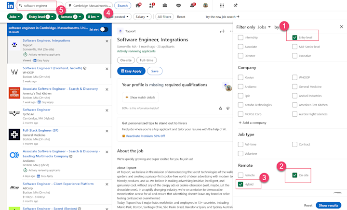
Task: Save the Topsort job
Action: 155,71
